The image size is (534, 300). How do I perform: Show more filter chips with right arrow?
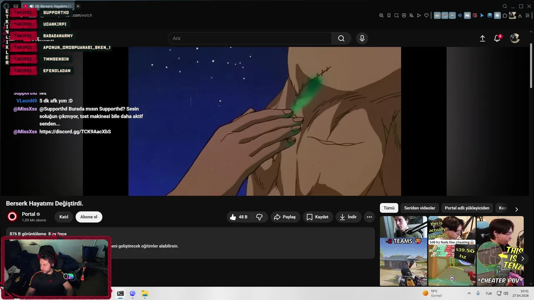point(516,209)
